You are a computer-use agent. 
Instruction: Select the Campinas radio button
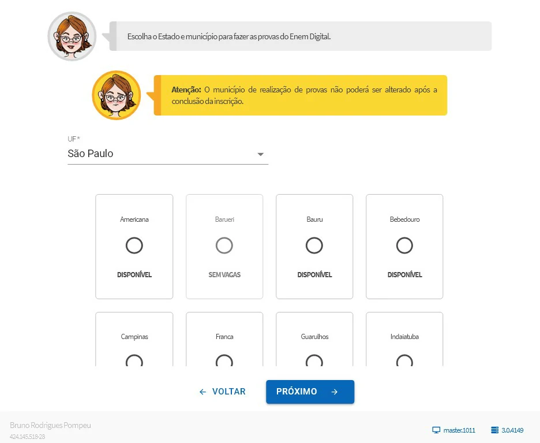(x=134, y=360)
